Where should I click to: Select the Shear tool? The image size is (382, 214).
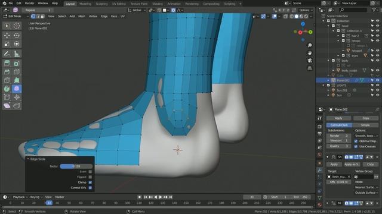[7, 106]
